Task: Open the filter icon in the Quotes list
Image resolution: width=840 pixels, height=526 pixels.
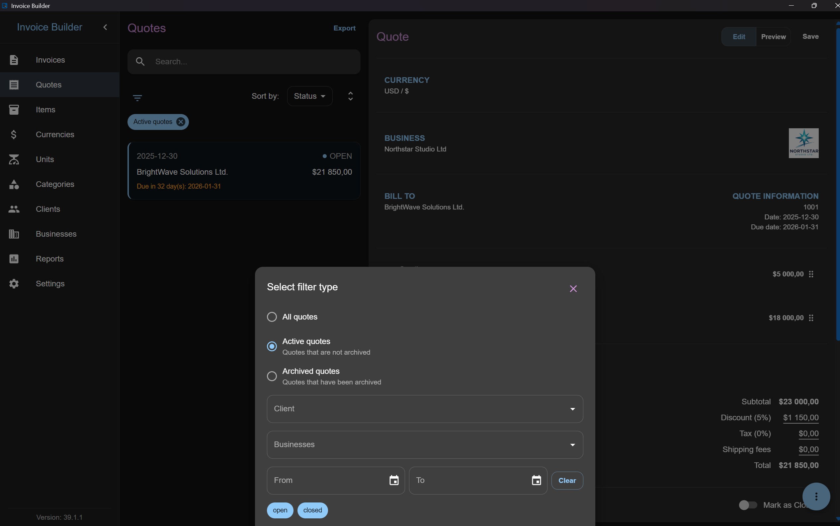Action: 137,98
